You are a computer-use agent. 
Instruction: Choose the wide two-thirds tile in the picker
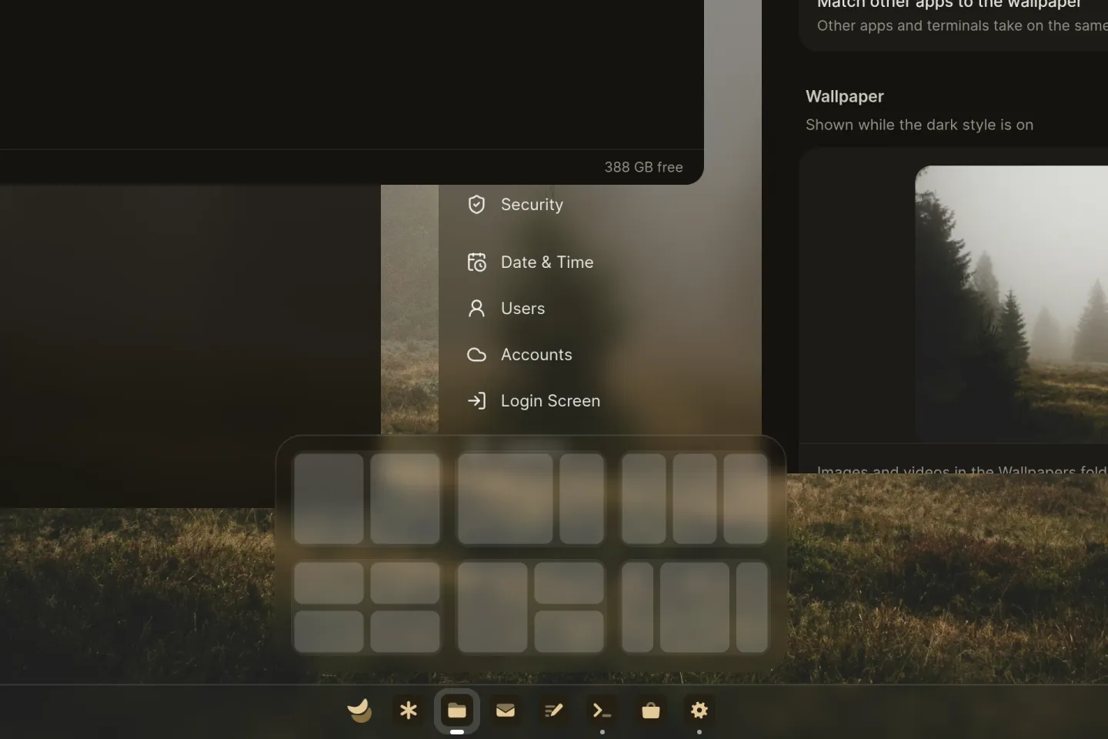coord(505,498)
